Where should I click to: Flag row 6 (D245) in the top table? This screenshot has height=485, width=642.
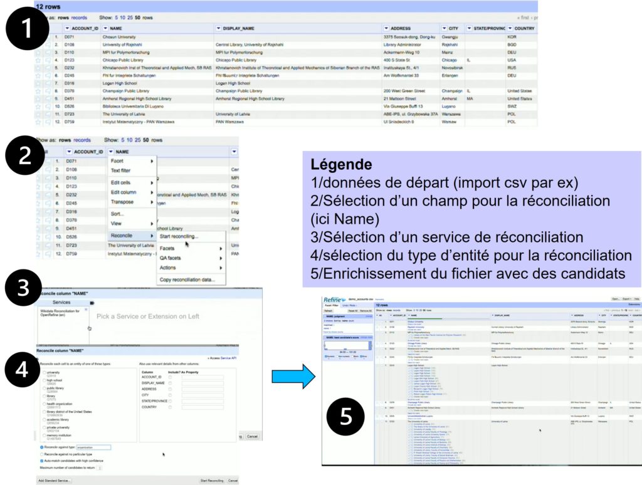(46, 76)
